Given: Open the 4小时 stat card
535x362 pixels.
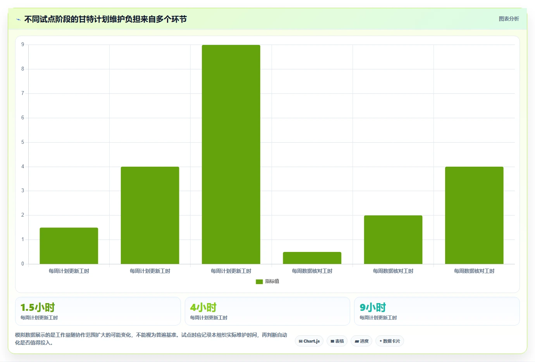Looking at the screenshot, I should pyautogui.click(x=267, y=311).
